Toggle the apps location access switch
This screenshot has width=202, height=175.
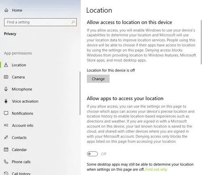click(93, 154)
